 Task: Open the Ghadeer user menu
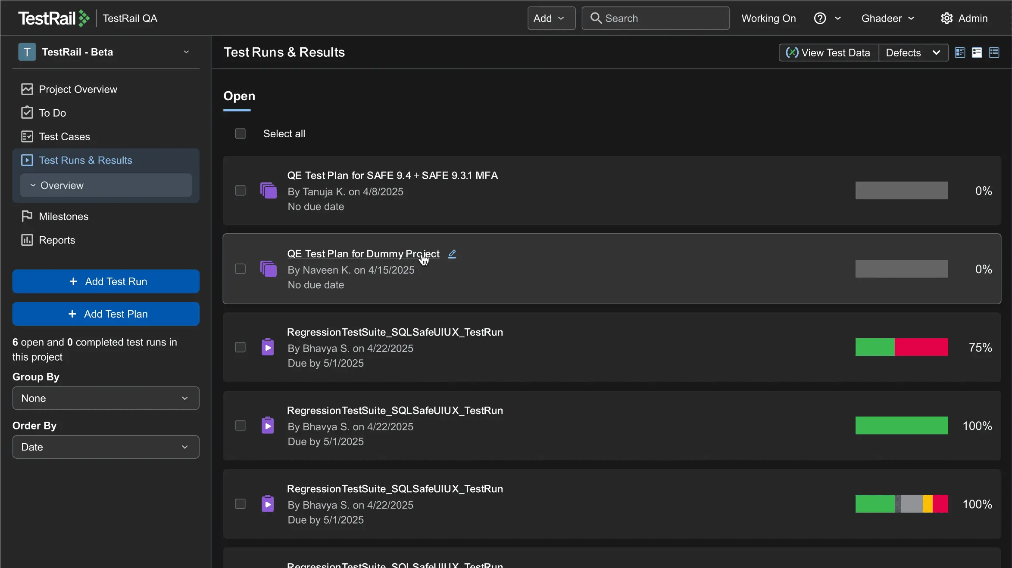(x=888, y=18)
